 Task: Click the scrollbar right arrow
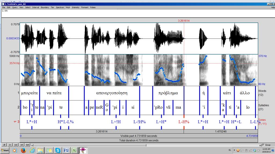click(260, 145)
